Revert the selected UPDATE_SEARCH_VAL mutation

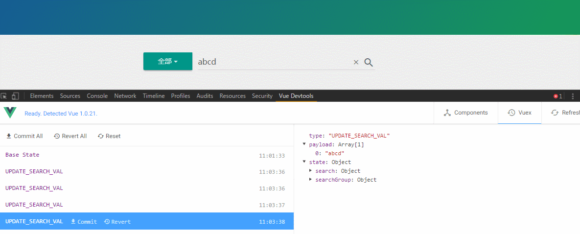click(x=117, y=221)
